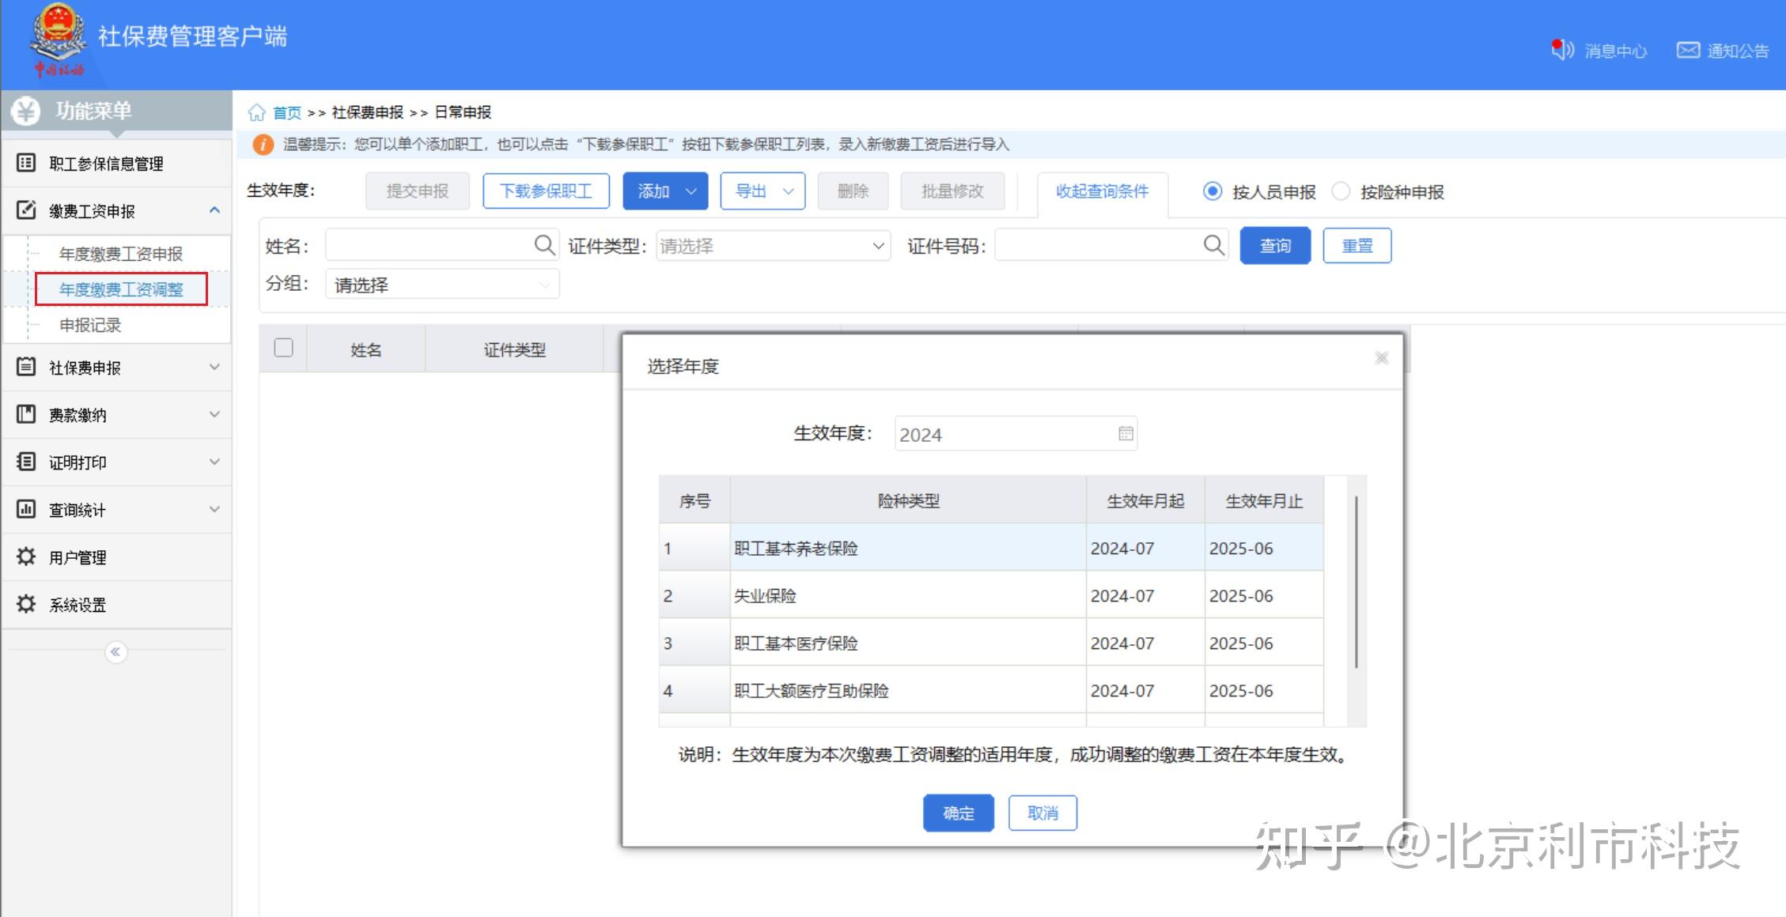
Task: Open 系统设置 menu
Action: (x=117, y=605)
